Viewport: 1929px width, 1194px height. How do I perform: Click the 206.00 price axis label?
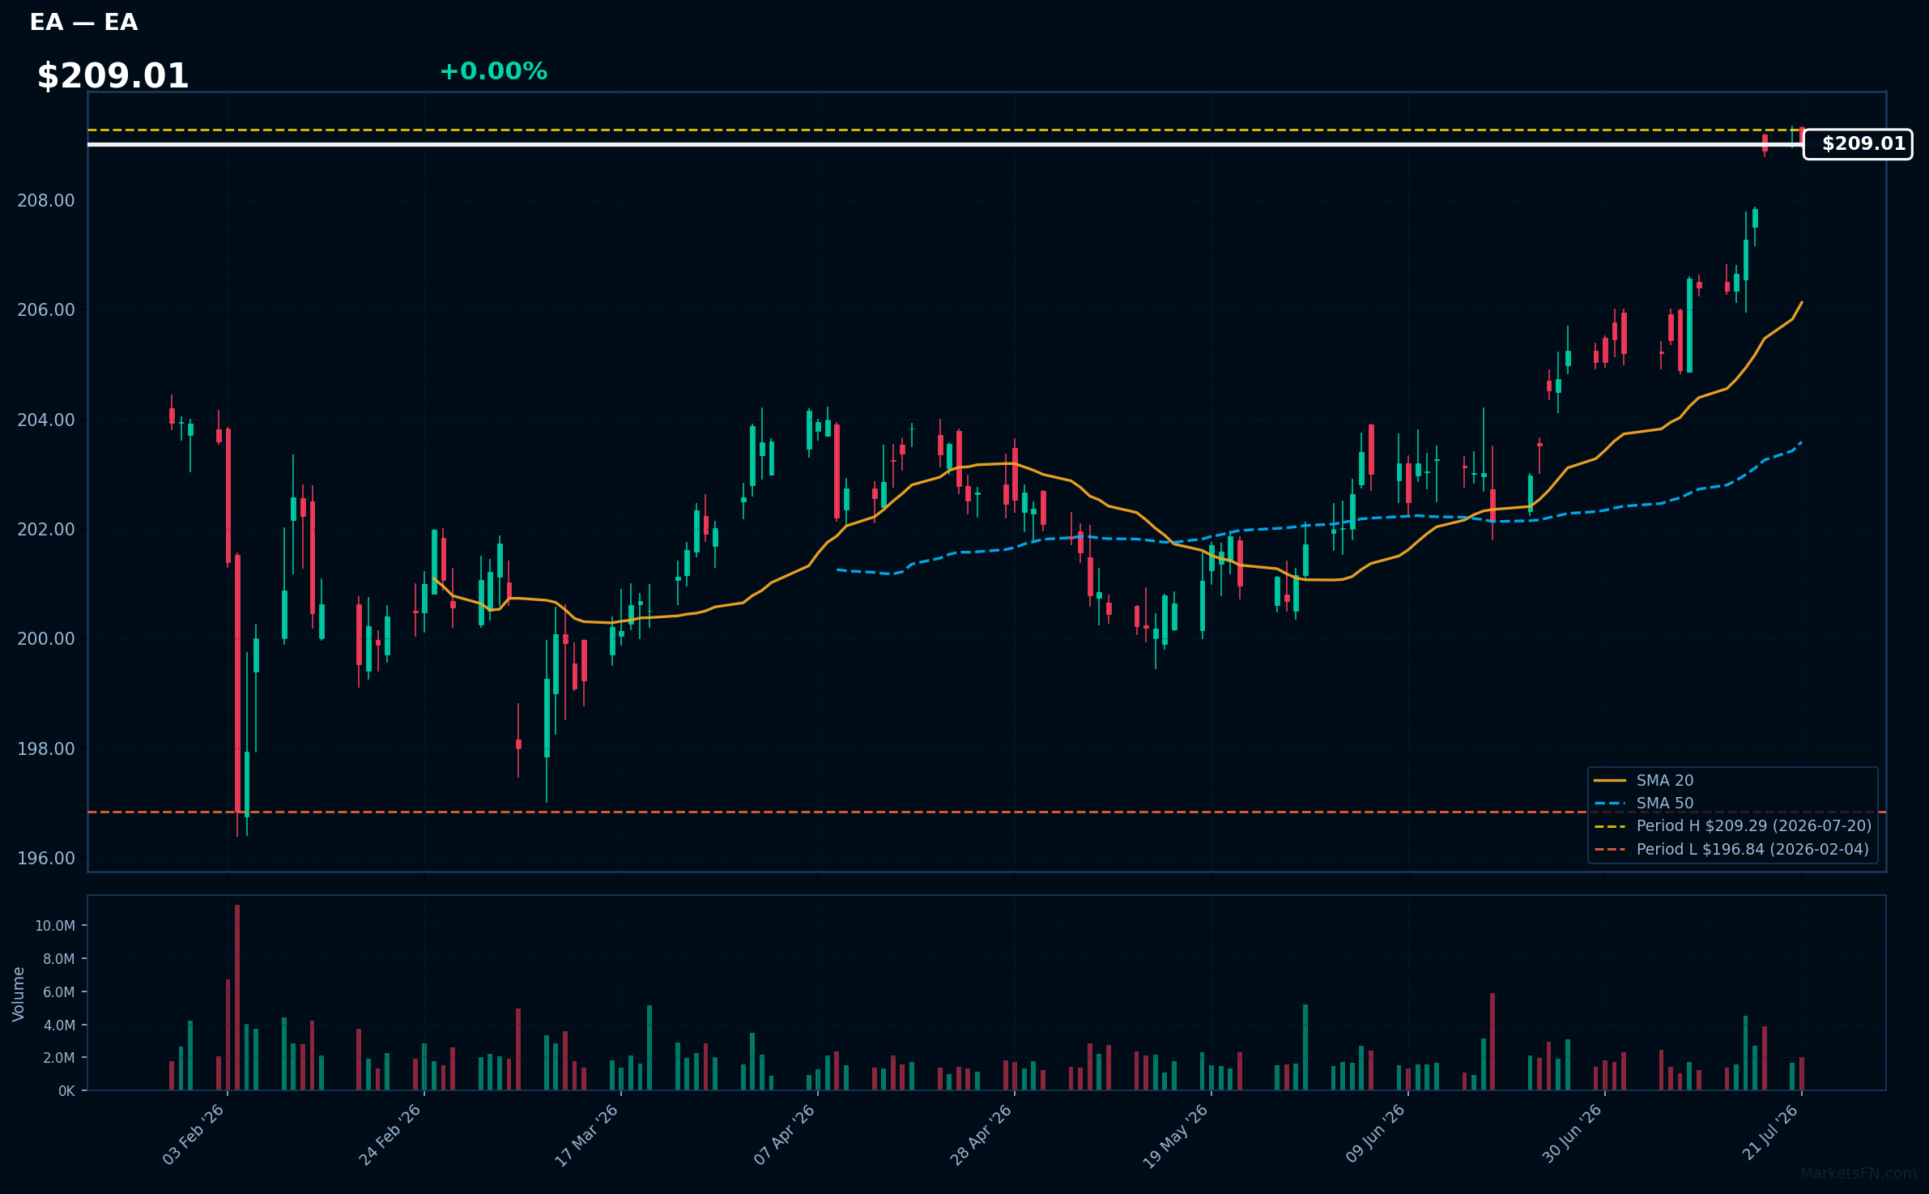(46, 310)
